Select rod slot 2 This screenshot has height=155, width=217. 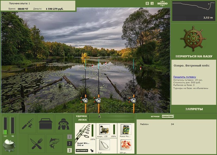pyautogui.click(x=69, y=144)
